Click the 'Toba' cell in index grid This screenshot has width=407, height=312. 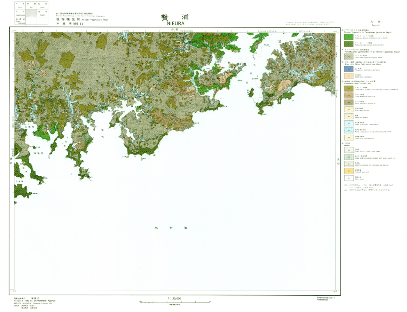click(x=42, y=6)
